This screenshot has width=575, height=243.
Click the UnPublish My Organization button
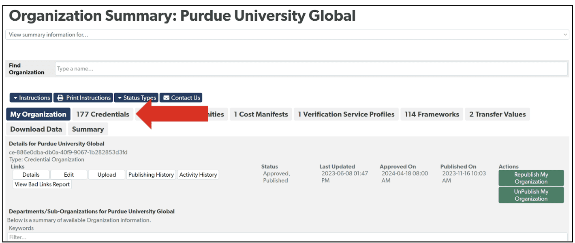click(531, 195)
